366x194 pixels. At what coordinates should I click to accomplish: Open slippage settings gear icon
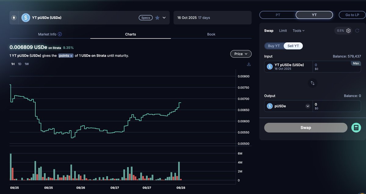[348, 31]
